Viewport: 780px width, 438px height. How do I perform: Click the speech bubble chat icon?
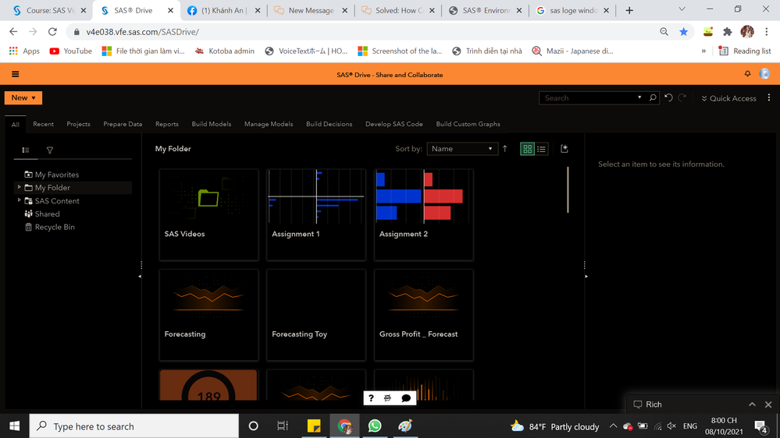click(406, 397)
